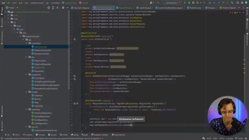Open the Dependencies tool window
The width and height of the screenshot is (249, 140).
tap(118, 135)
